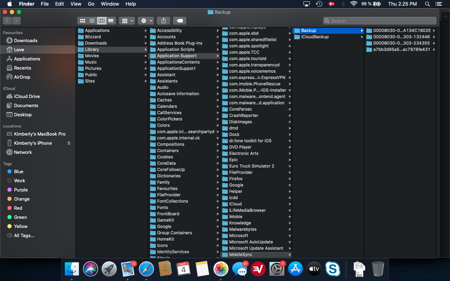Select the dr.fone toolkit for iOS folder
450x281 pixels.
pos(256,141)
